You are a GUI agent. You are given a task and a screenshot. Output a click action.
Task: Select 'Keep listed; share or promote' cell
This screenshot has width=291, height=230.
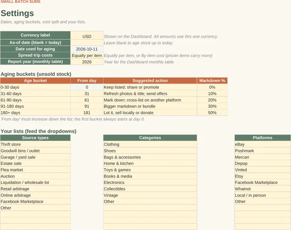(150, 87)
